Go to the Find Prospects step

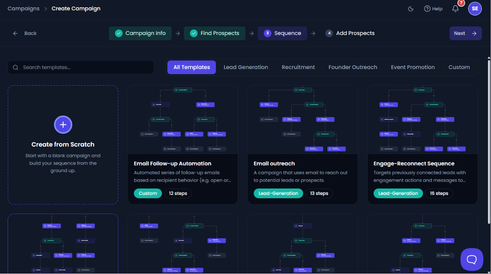coord(215,33)
